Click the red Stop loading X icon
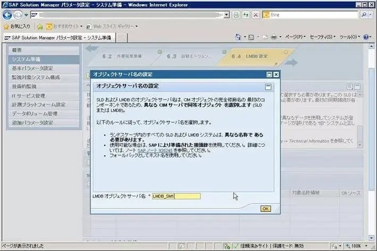The width and height of the screenshot is (377, 251). click(256, 15)
